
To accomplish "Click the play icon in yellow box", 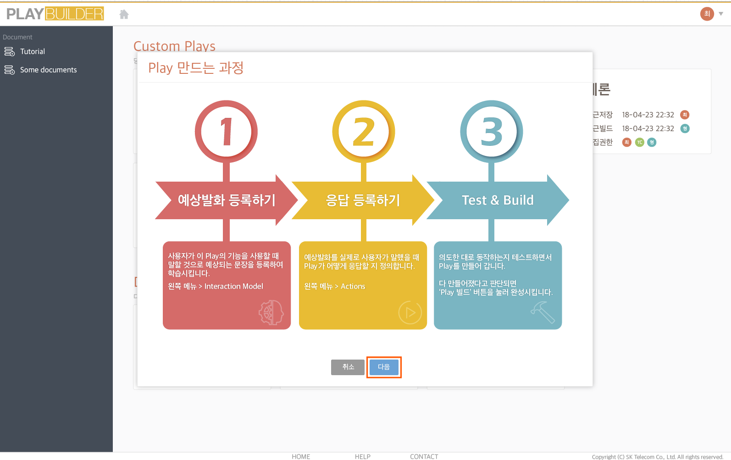I will point(410,312).
